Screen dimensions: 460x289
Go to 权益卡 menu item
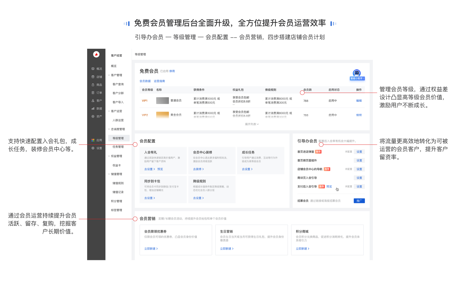[x=117, y=165]
